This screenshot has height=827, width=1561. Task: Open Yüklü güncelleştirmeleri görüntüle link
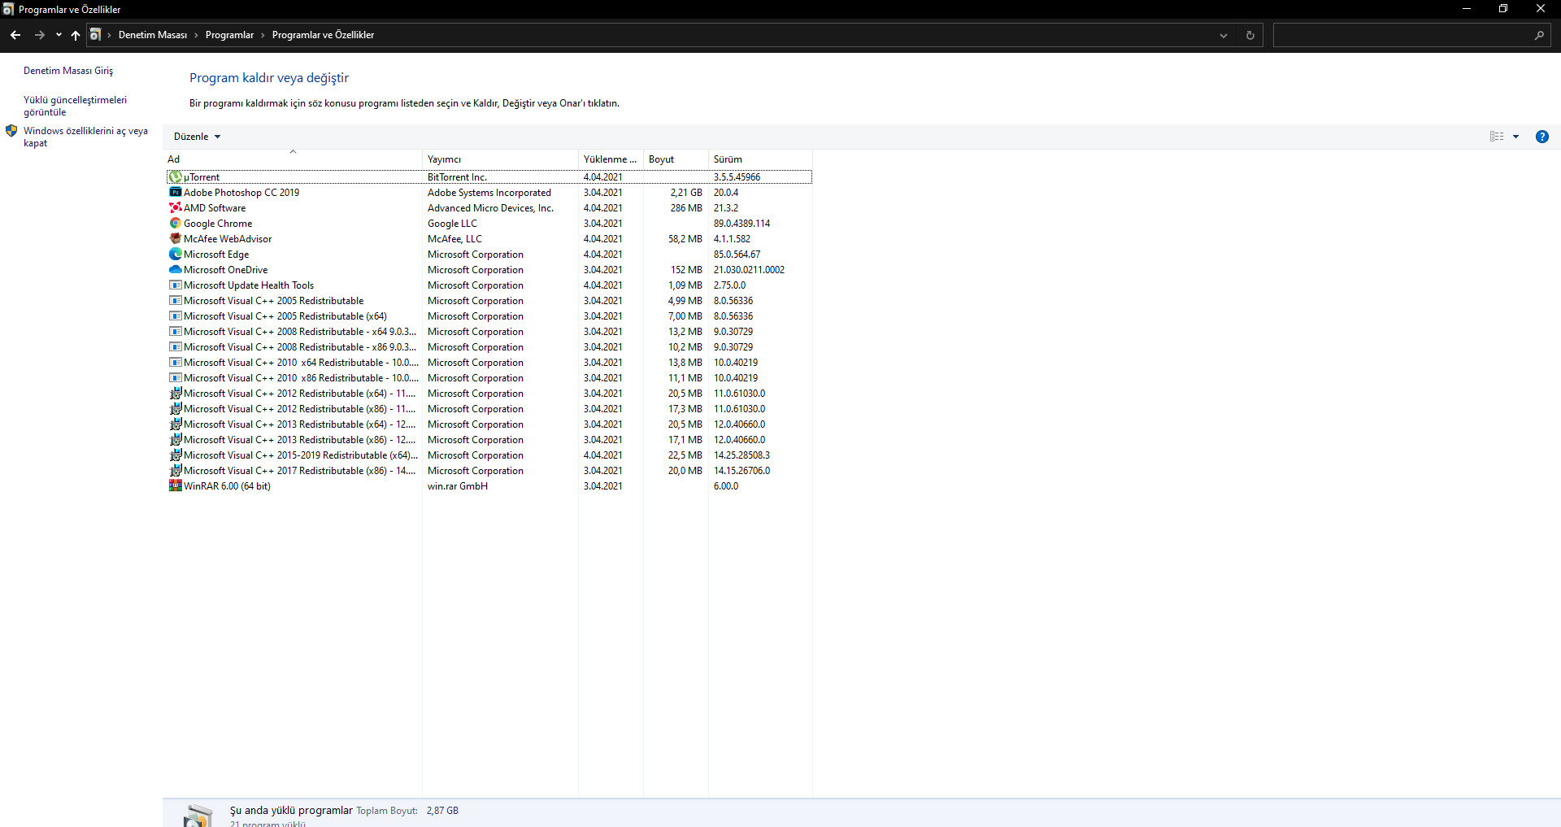coord(75,106)
